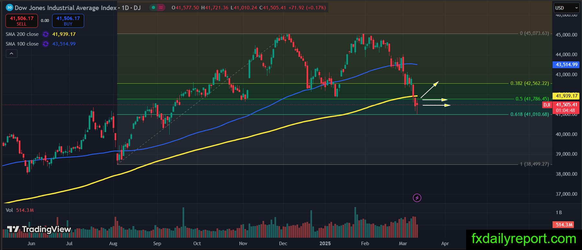Click the Aug label on the time axis
Screen dimensions: 582x250
coord(113,244)
